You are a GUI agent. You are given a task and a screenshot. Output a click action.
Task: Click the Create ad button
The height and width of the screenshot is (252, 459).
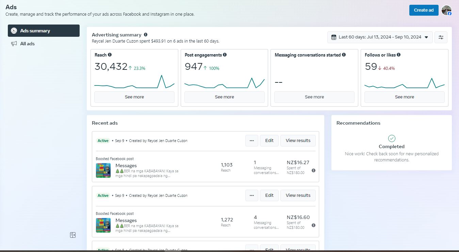pyautogui.click(x=424, y=10)
